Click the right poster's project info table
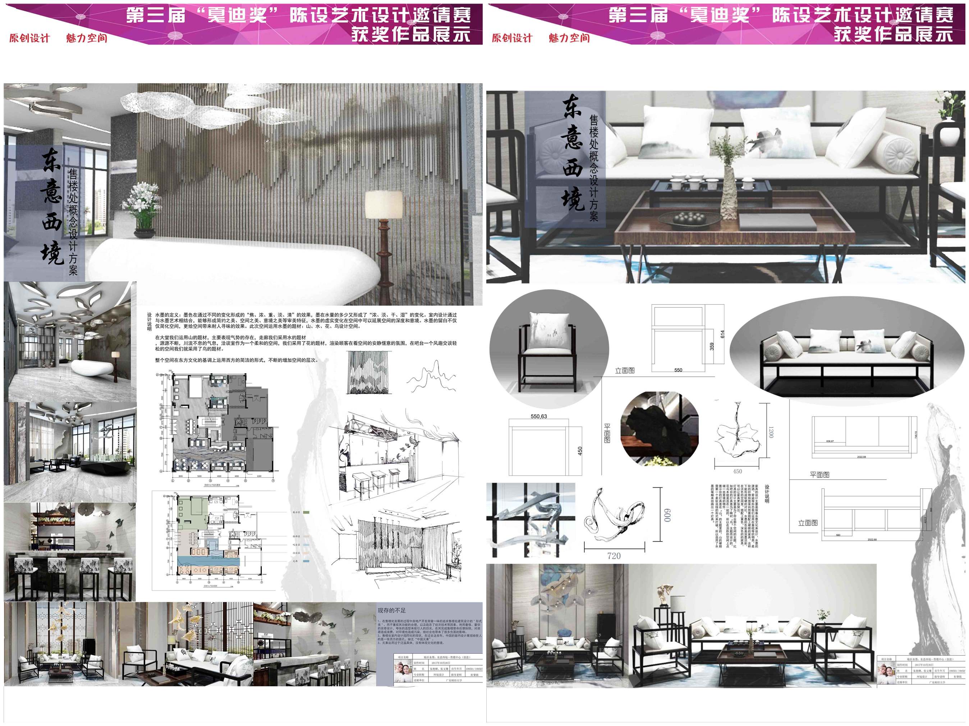The width and height of the screenshot is (969, 726). click(921, 671)
